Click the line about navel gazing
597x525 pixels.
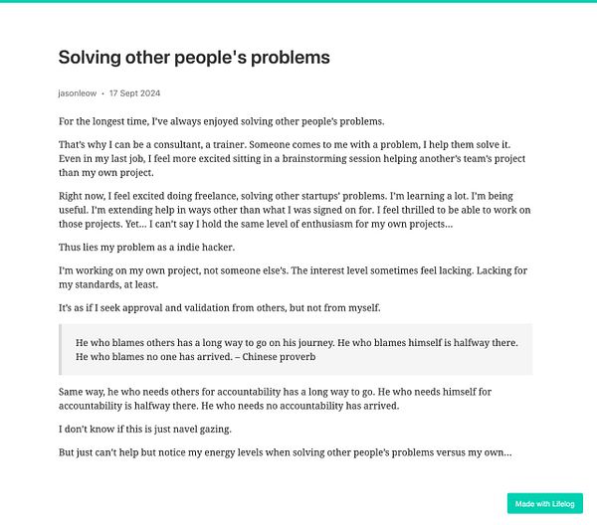[145, 430]
